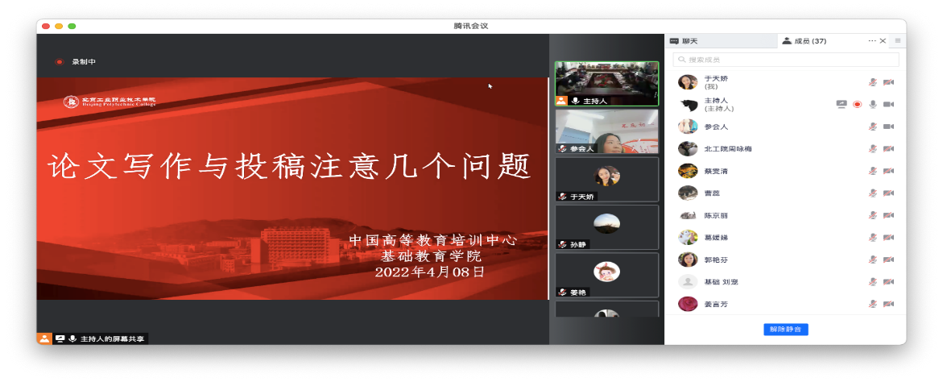
Task: Open the three-dots more options in members tab
Action: coord(871,40)
